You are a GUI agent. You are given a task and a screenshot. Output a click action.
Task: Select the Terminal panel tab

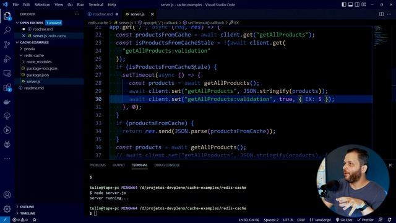coord(139,165)
